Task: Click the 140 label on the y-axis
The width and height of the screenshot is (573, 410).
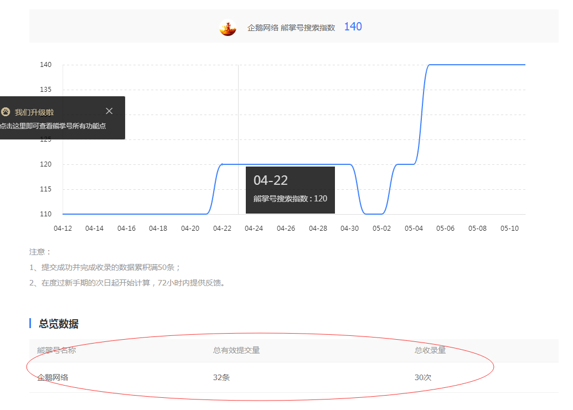Action: [x=45, y=65]
